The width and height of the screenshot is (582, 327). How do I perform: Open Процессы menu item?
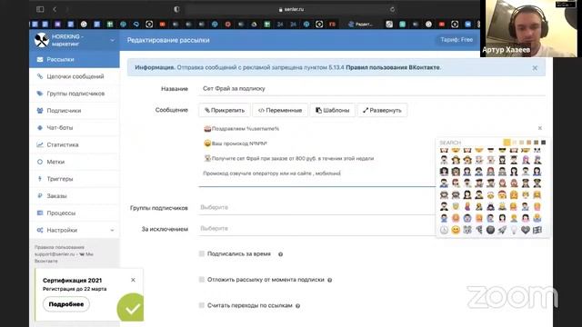coord(75,213)
